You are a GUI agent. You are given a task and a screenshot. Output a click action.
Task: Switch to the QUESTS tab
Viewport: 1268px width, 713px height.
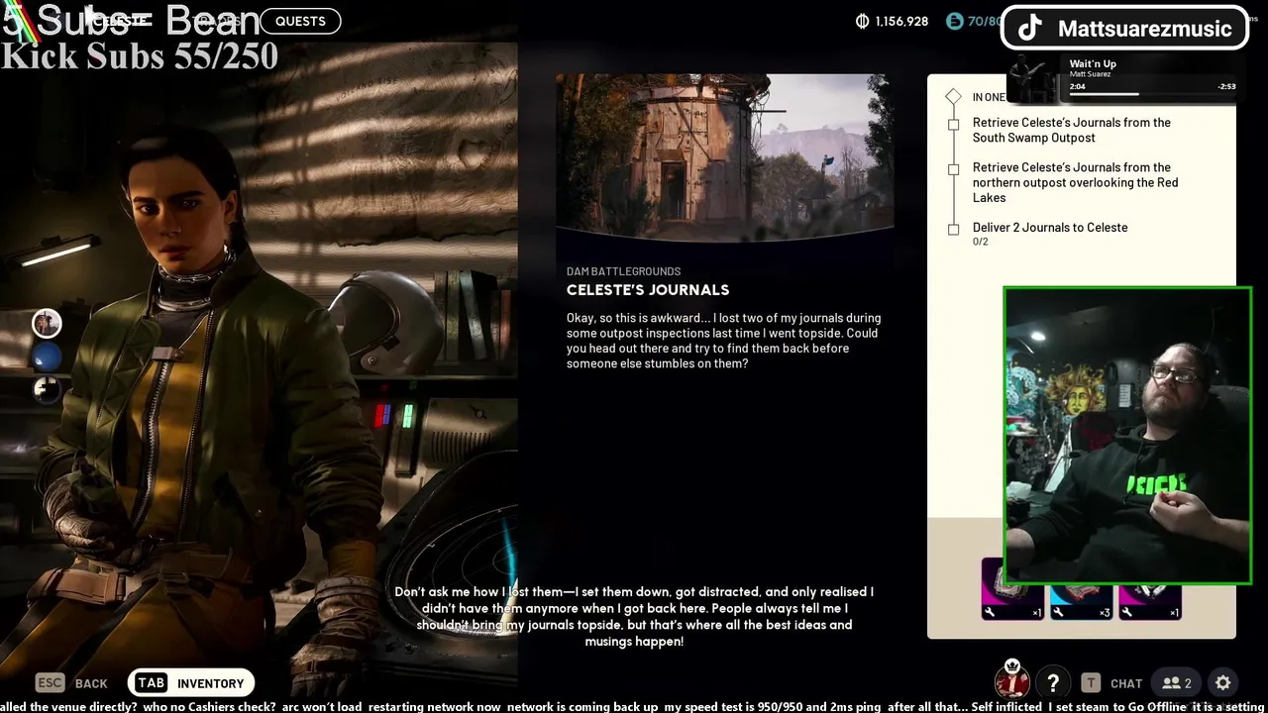coord(300,21)
